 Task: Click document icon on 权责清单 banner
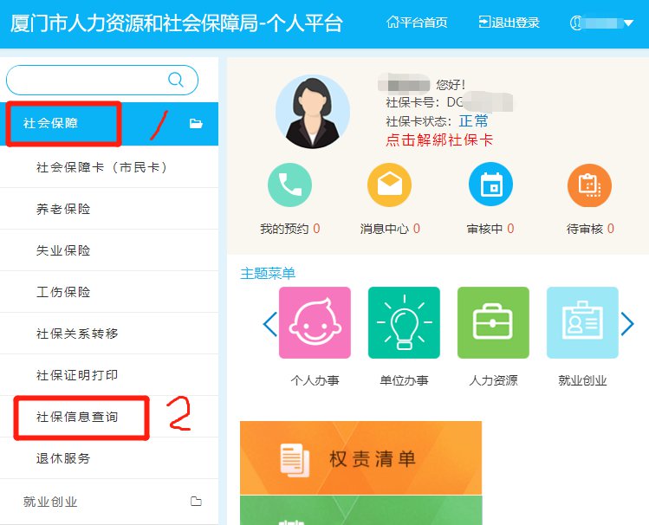pos(295,460)
